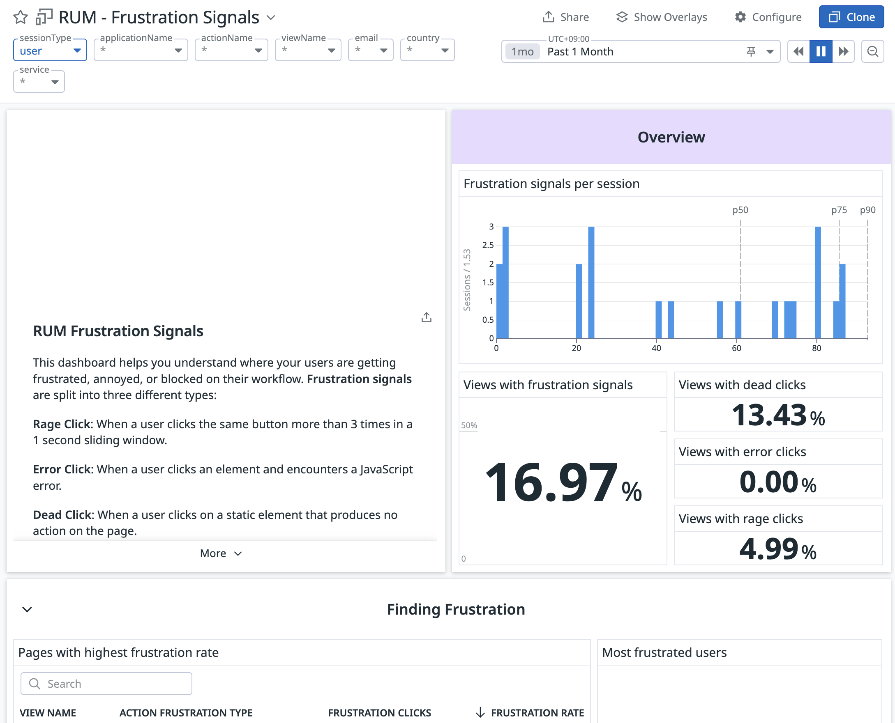This screenshot has height=723, width=895.
Task: Toggle Show Overlays
Action: click(662, 17)
